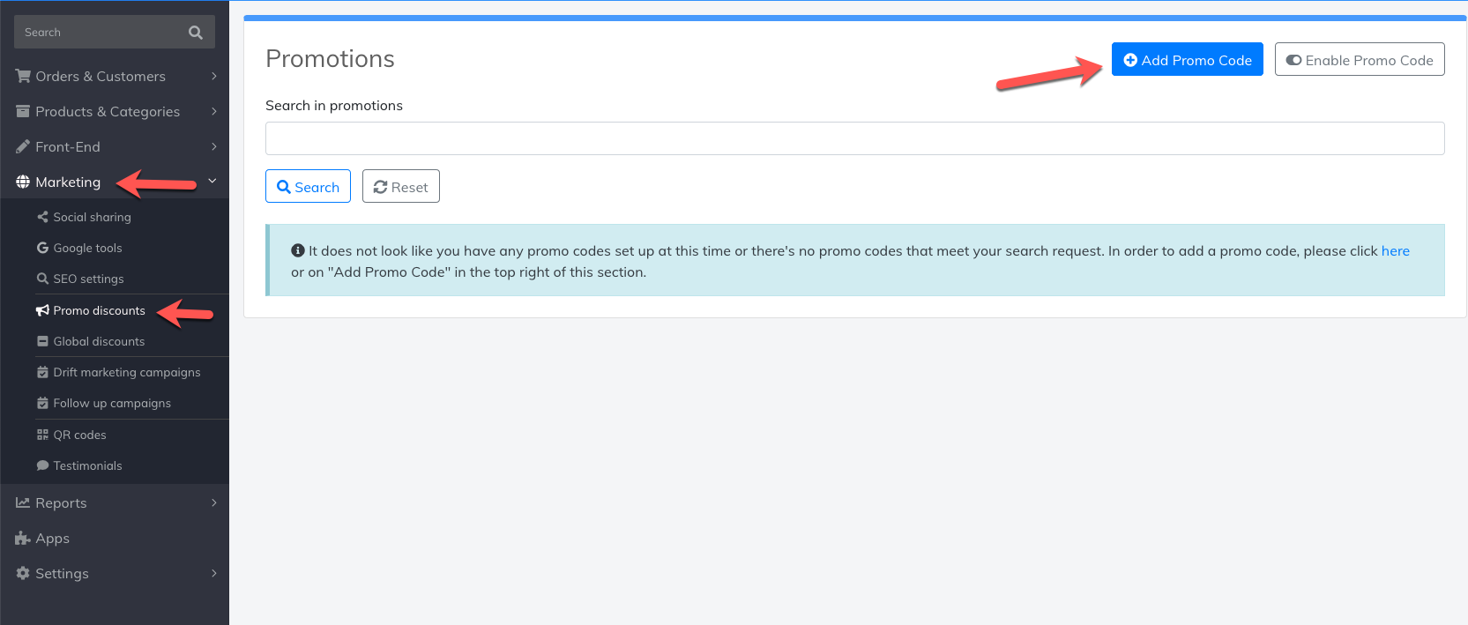
Task: Collapse the Marketing section chevron
Action: pos(212,181)
